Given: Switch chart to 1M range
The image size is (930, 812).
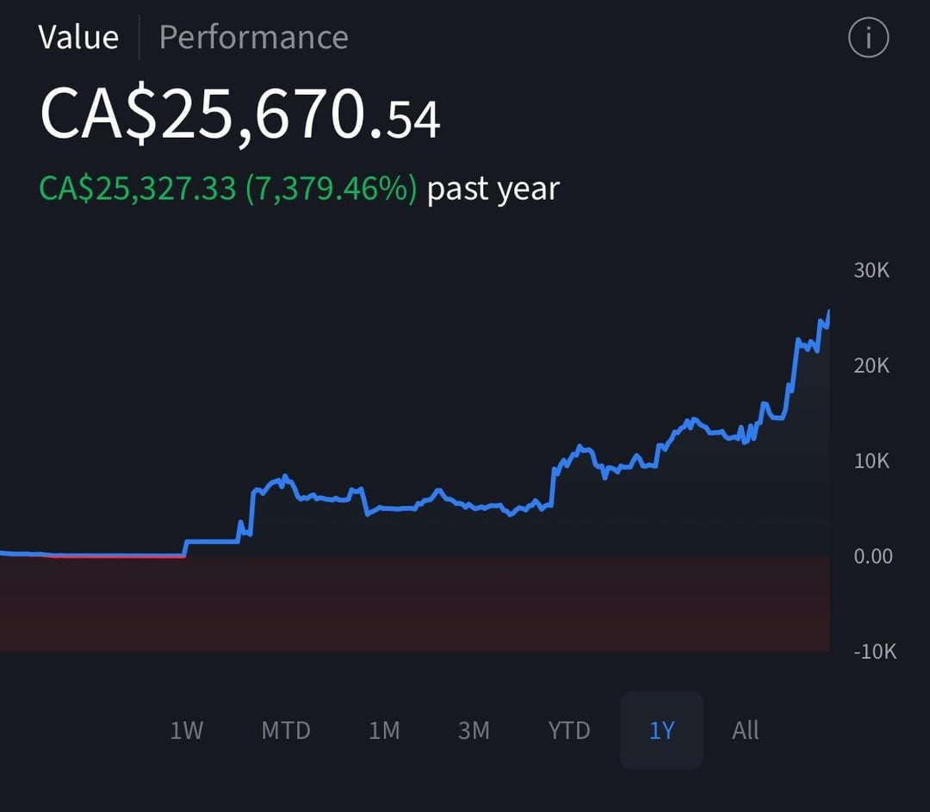Looking at the screenshot, I should pos(384,731).
